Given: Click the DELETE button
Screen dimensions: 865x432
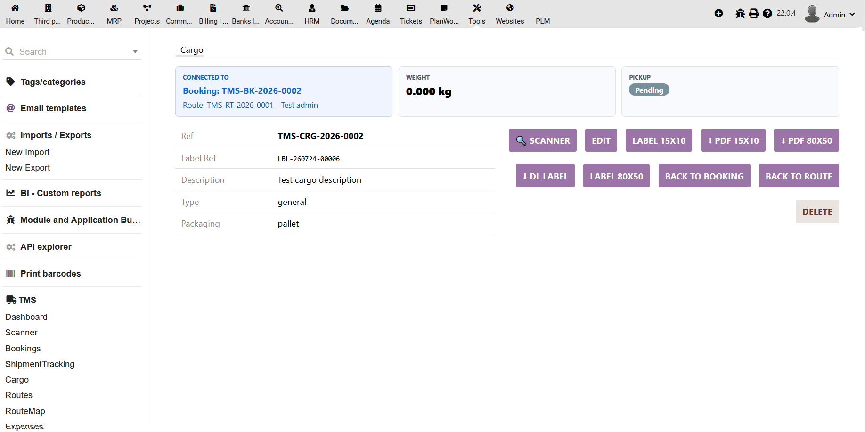Looking at the screenshot, I should tap(817, 212).
